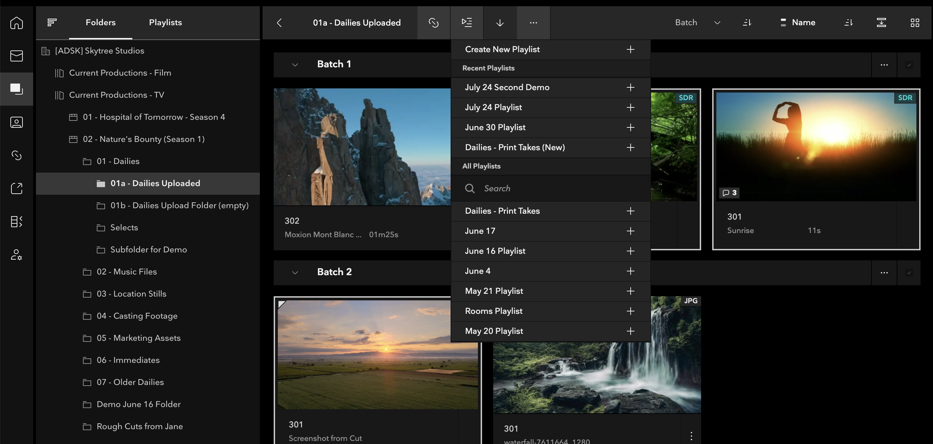The image size is (933, 444).
Task: Click the Home icon in sidebar
Action: tap(16, 23)
